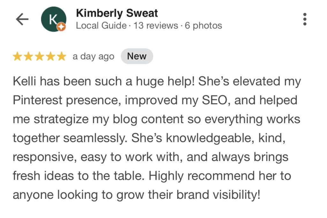This screenshot has height=218, width=327.
Task: Click the Local Guide label
Action: [101, 26]
